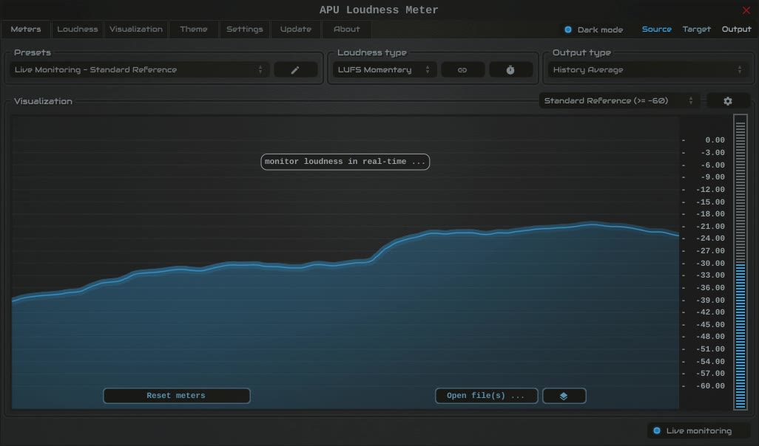Image resolution: width=759 pixels, height=446 pixels.
Task: Edit the preset with the pencil icon
Action: (x=295, y=69)
